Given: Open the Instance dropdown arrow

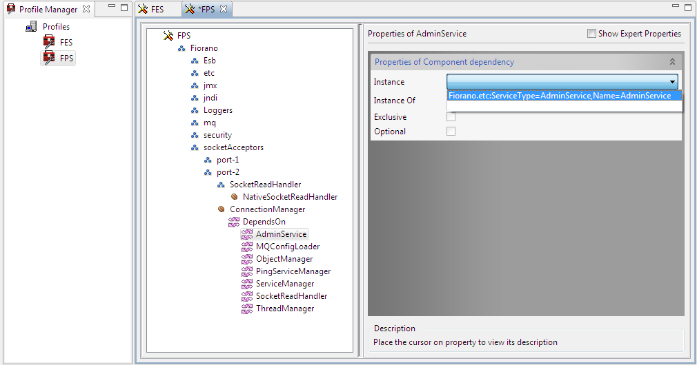Looking at the screenshot, I should point(673,82).
